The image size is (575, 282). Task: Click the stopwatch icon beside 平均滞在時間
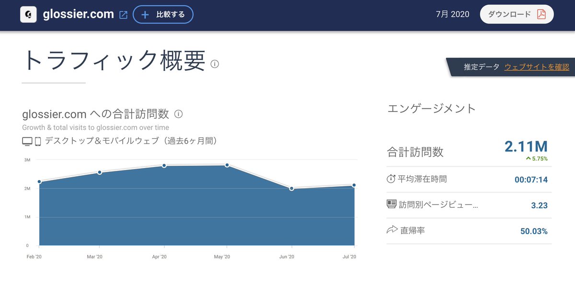[392, 179]
